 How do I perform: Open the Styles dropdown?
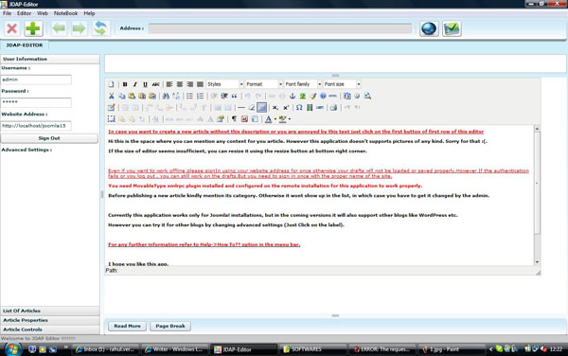point(224,84)
